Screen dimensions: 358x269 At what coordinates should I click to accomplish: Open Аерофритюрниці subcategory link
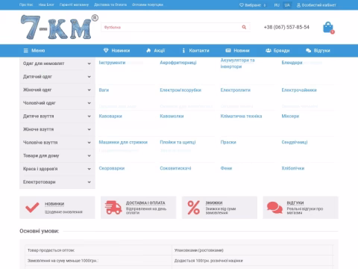178,63
